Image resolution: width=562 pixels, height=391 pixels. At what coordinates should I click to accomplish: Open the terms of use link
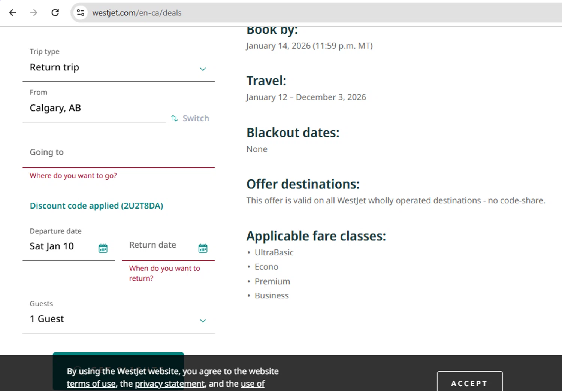91,384
